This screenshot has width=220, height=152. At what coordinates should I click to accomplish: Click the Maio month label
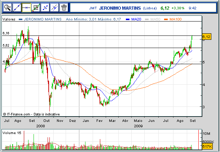click(x=138, y=120)
